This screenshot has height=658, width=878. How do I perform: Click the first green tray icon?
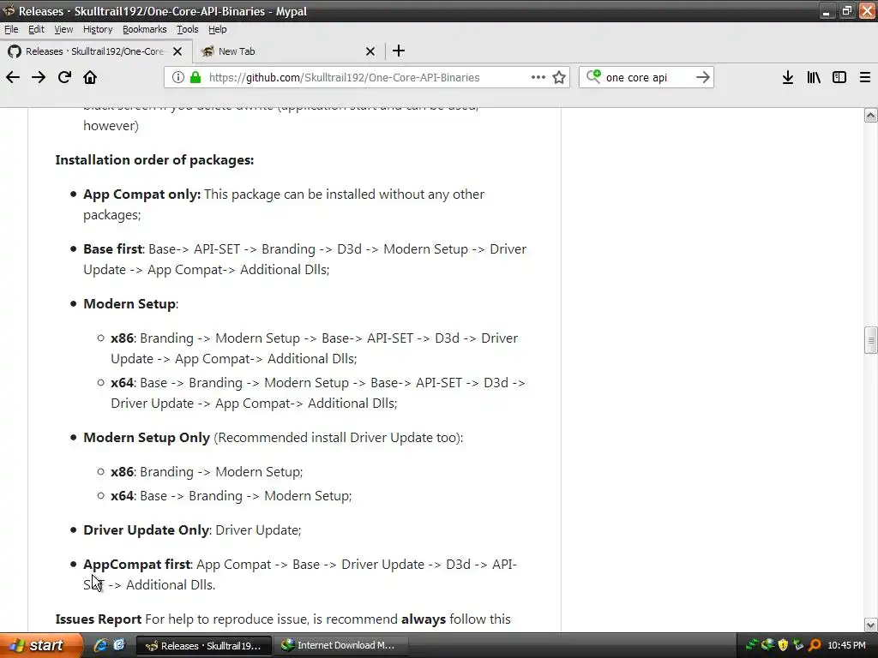751,645
